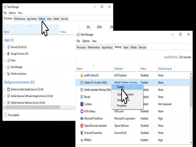Click the Adobe Genuine Software Service icon
Screen dimensions: 196x147
tap(8, 103)
